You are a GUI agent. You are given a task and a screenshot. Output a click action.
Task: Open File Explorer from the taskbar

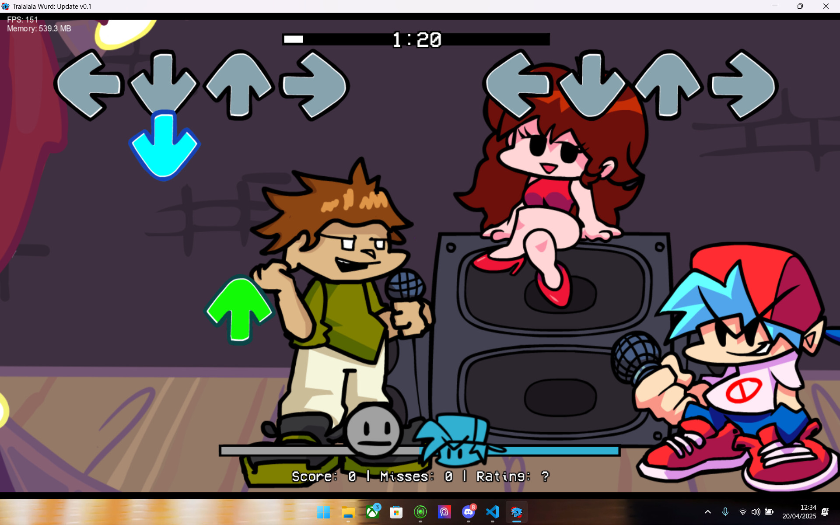click(348, 512)
